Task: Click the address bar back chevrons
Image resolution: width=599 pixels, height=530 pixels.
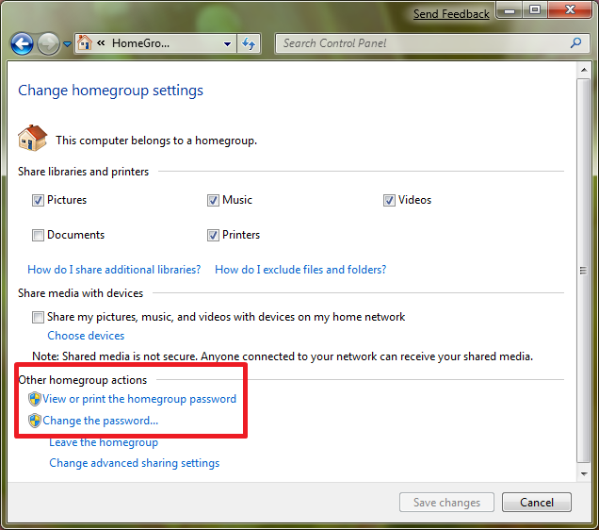Action: (101, 42)
